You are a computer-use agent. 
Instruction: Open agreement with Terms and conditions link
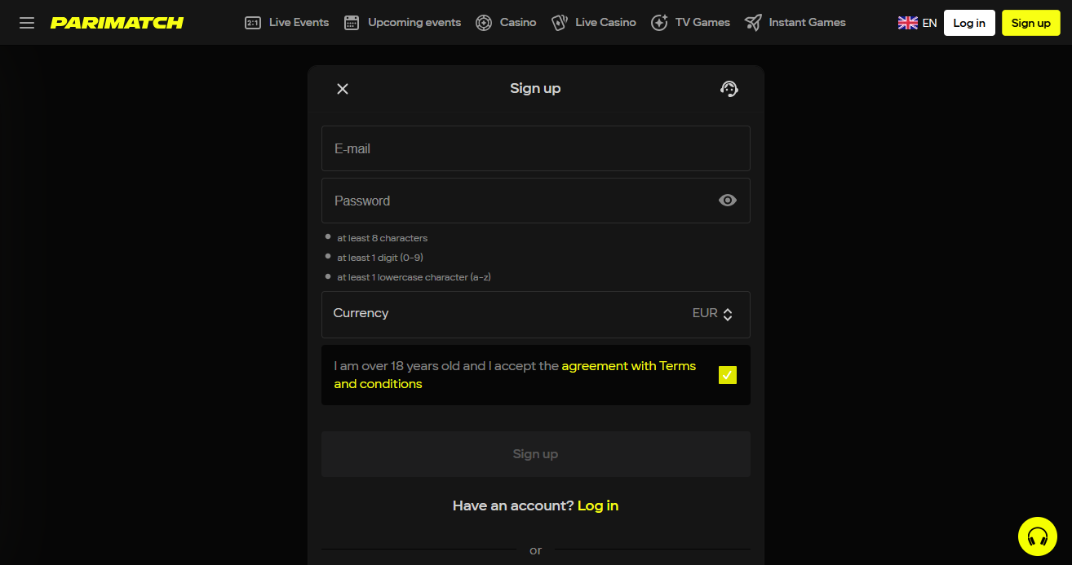[x=628, y=366]
